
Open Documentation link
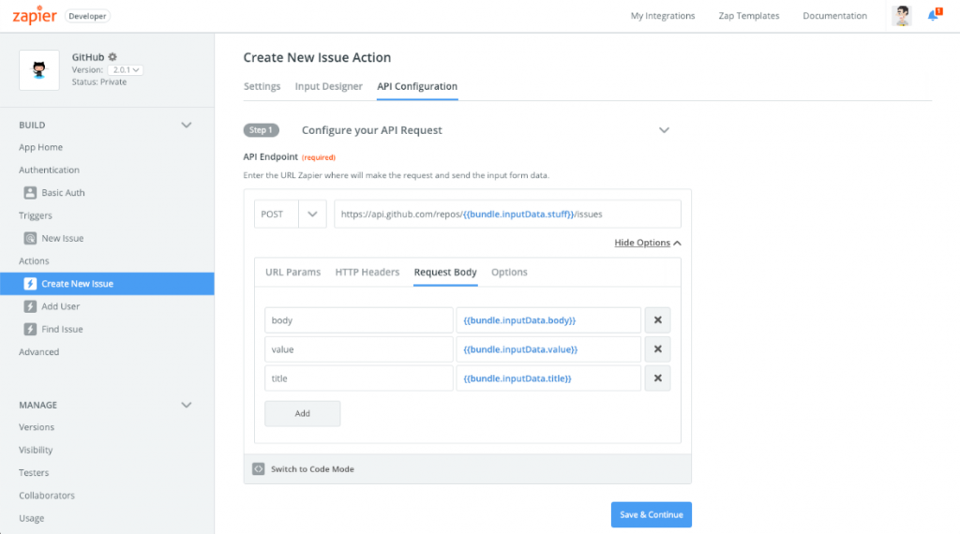coord(835,16)
